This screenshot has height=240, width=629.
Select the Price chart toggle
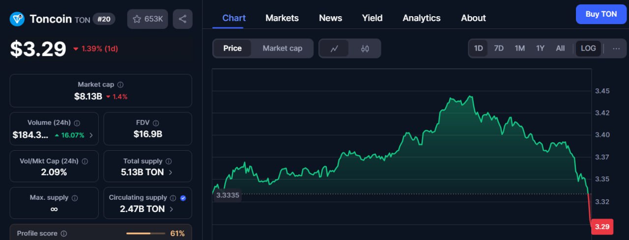click(232, 48)
